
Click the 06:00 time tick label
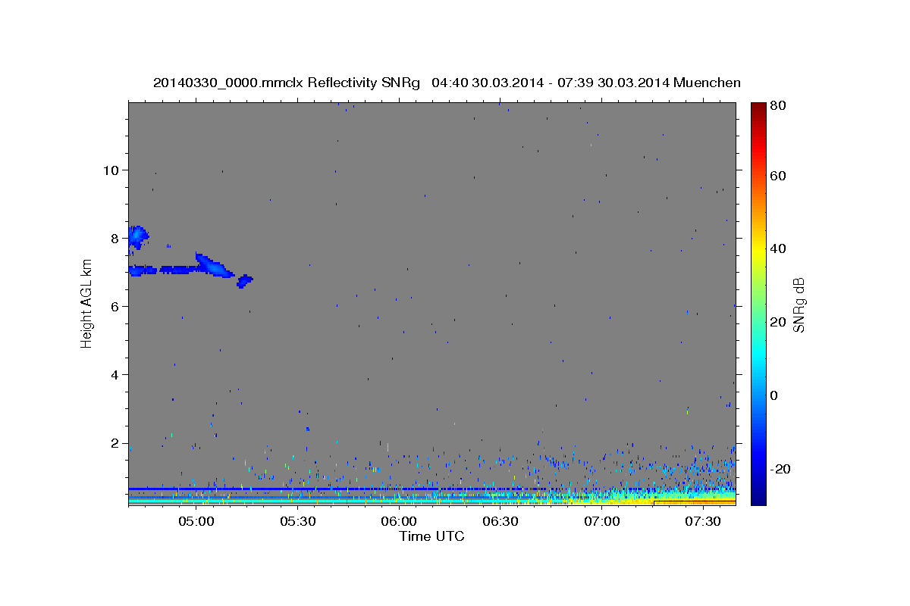[x=399, y=522]
